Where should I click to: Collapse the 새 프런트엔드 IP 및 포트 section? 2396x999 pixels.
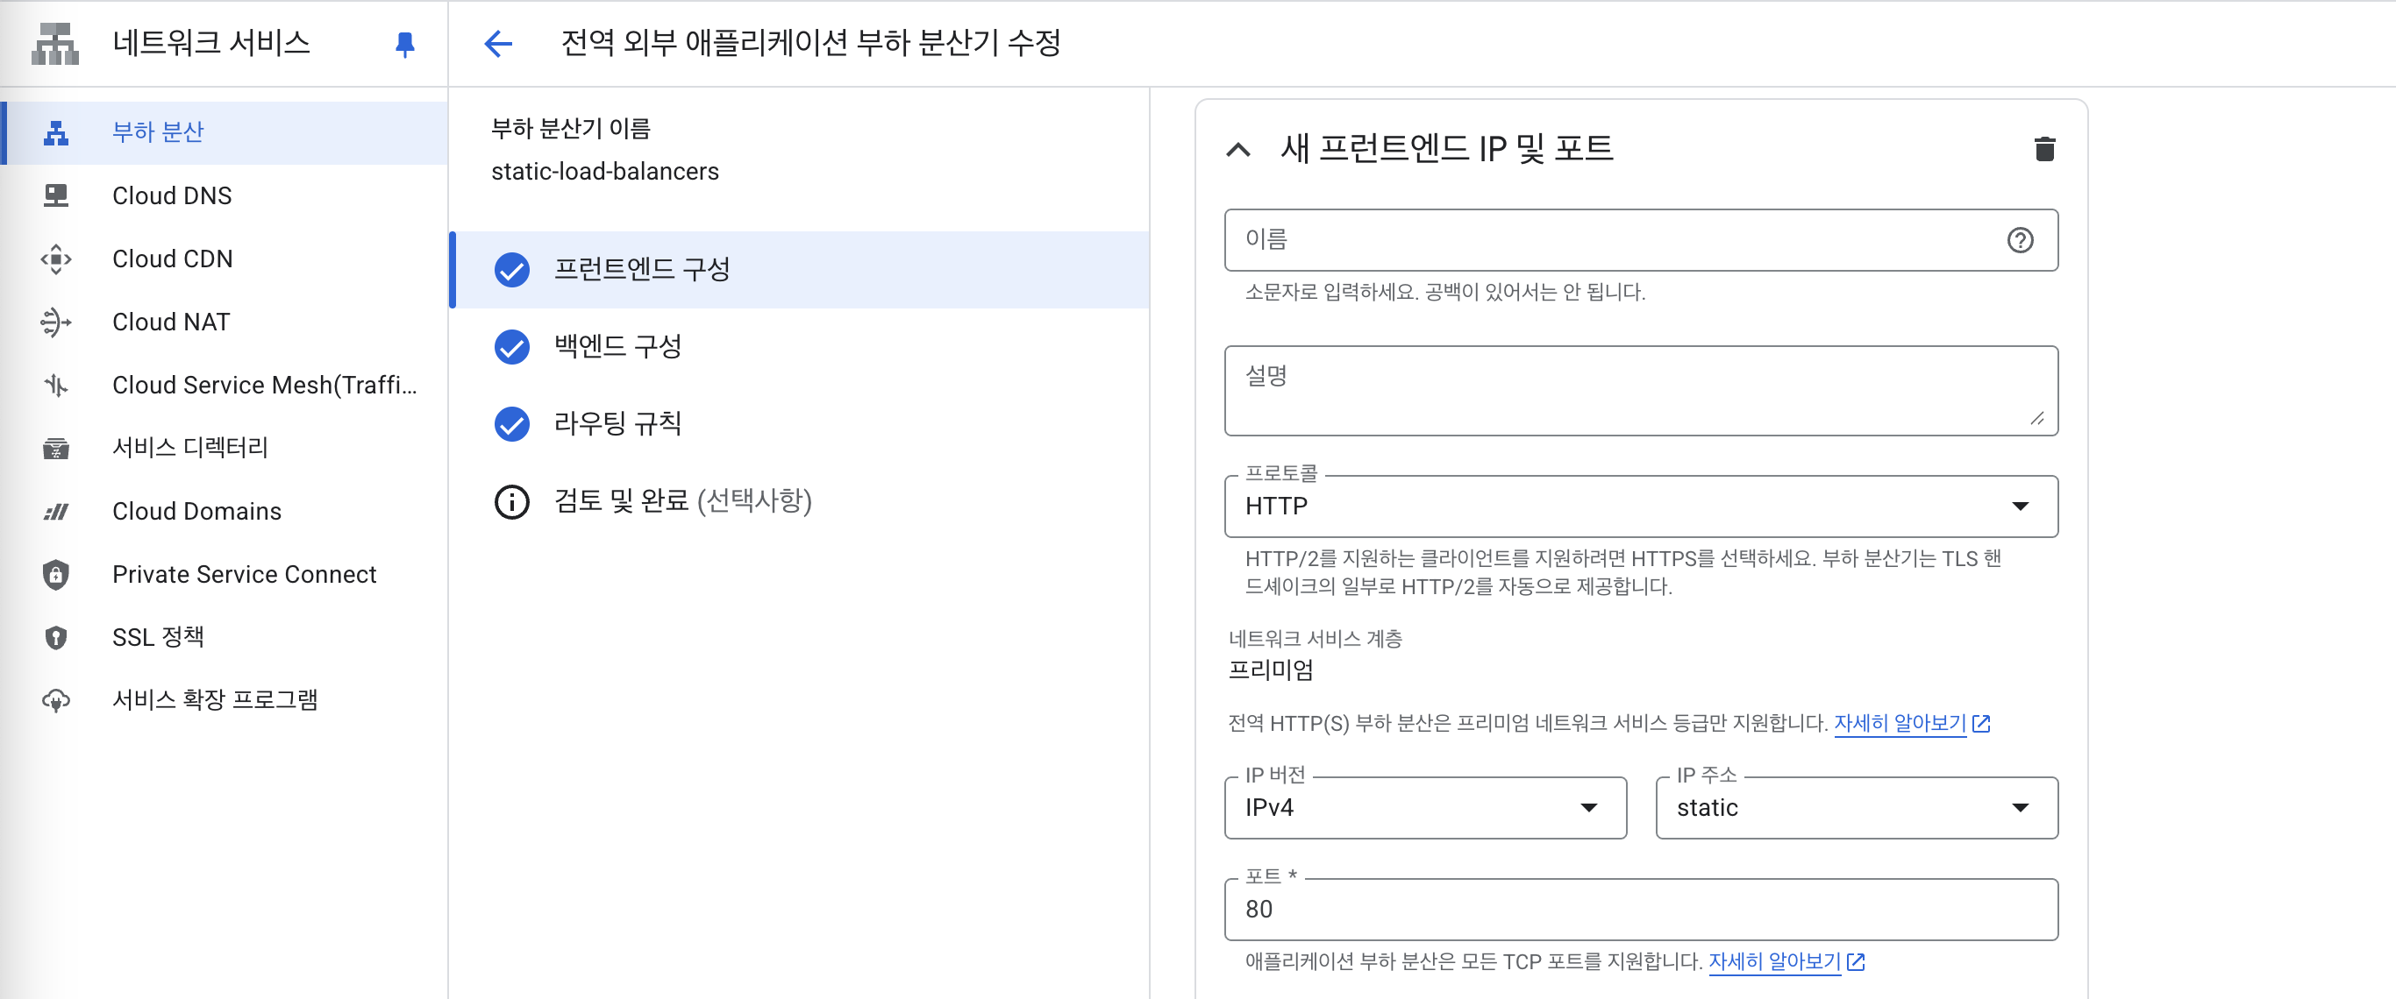pyautogui.click(x=1238, y=149)
